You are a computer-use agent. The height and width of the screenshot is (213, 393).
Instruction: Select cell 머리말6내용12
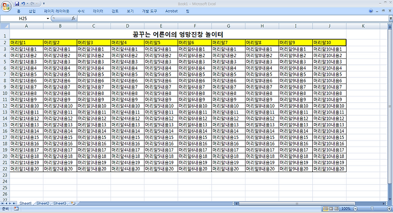[x=195, y=118]
